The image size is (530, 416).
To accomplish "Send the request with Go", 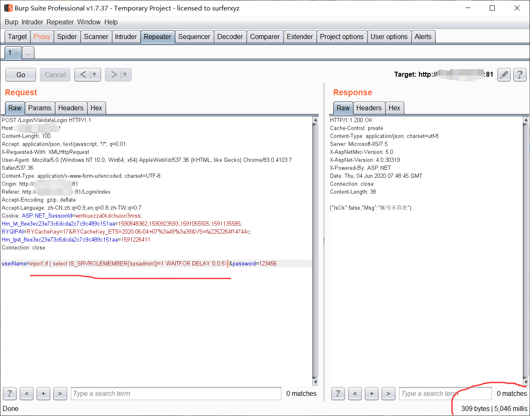I will (21, 75).
